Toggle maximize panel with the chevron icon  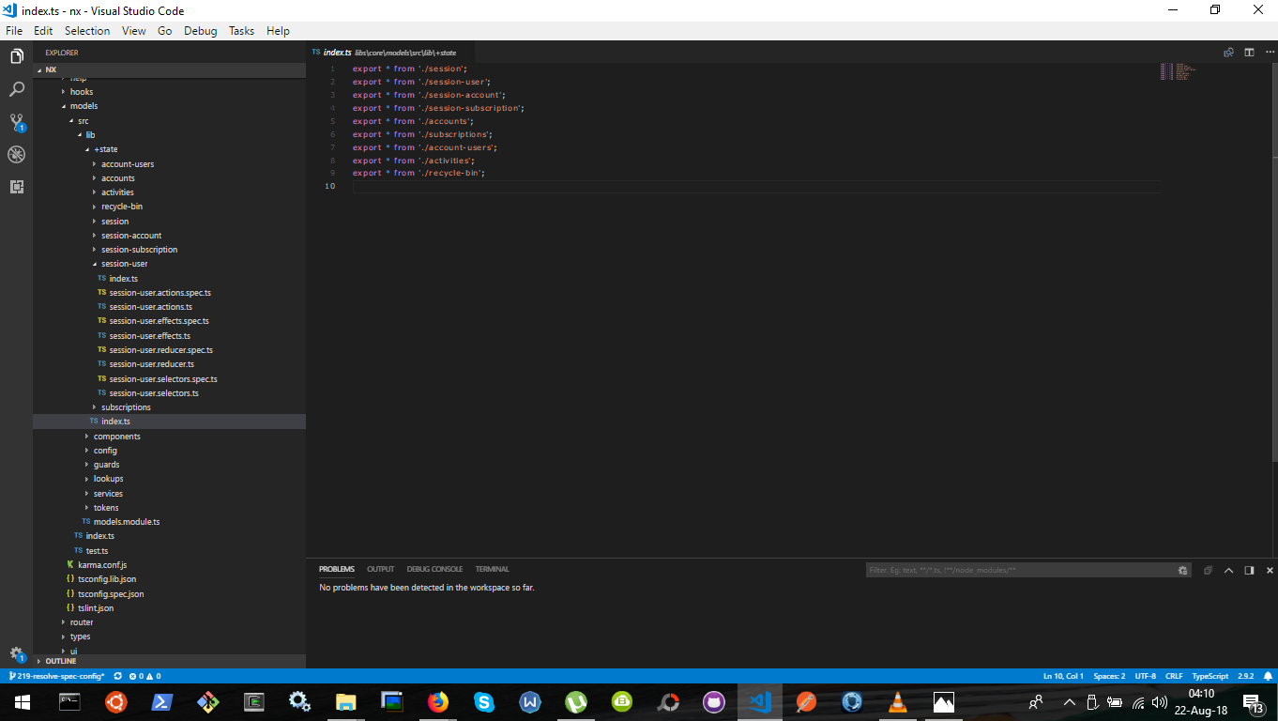(1228, 569)
